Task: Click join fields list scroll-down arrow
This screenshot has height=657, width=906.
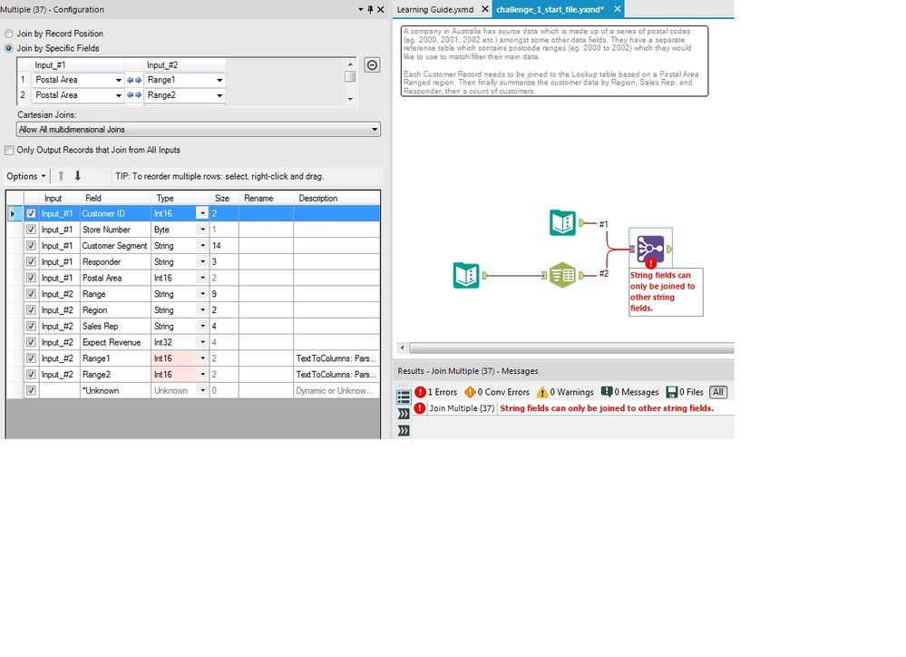Action: [350, 100]
